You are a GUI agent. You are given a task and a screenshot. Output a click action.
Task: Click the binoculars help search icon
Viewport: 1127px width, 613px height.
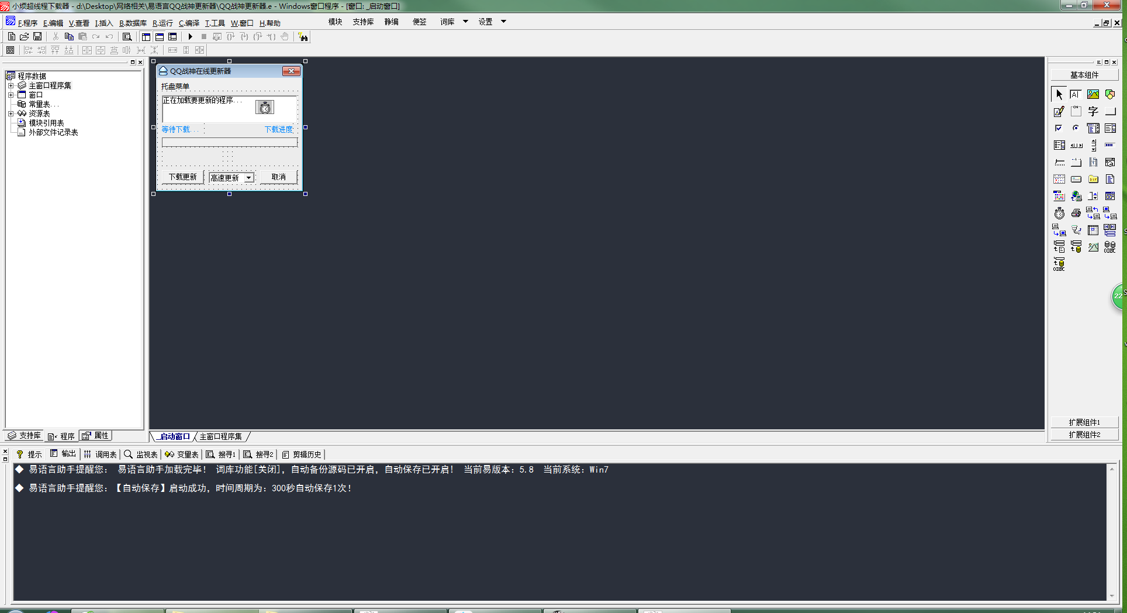tap(303, 37)
